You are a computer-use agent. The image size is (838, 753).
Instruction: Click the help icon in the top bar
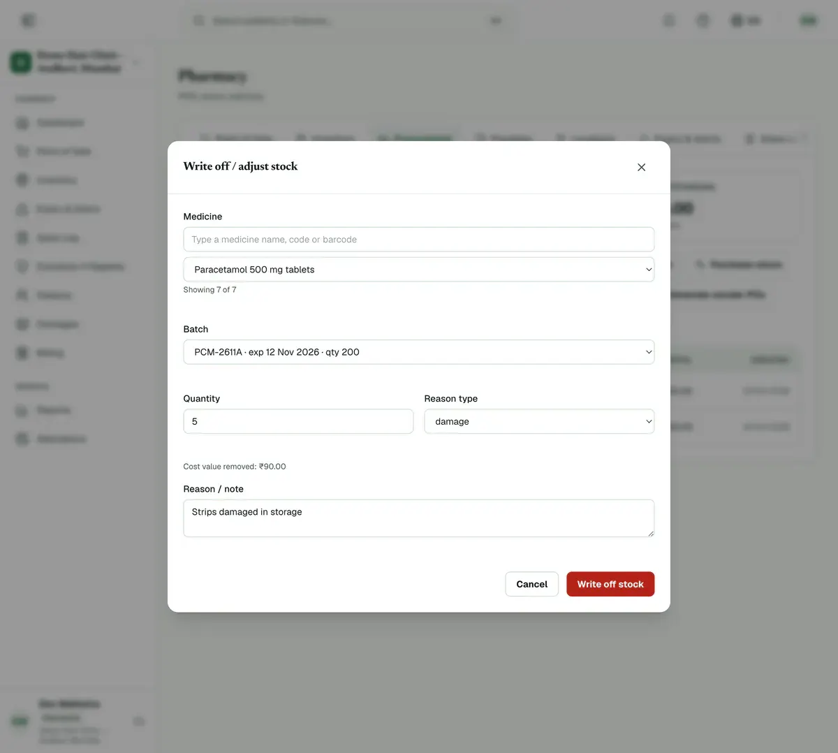(703, 20)
